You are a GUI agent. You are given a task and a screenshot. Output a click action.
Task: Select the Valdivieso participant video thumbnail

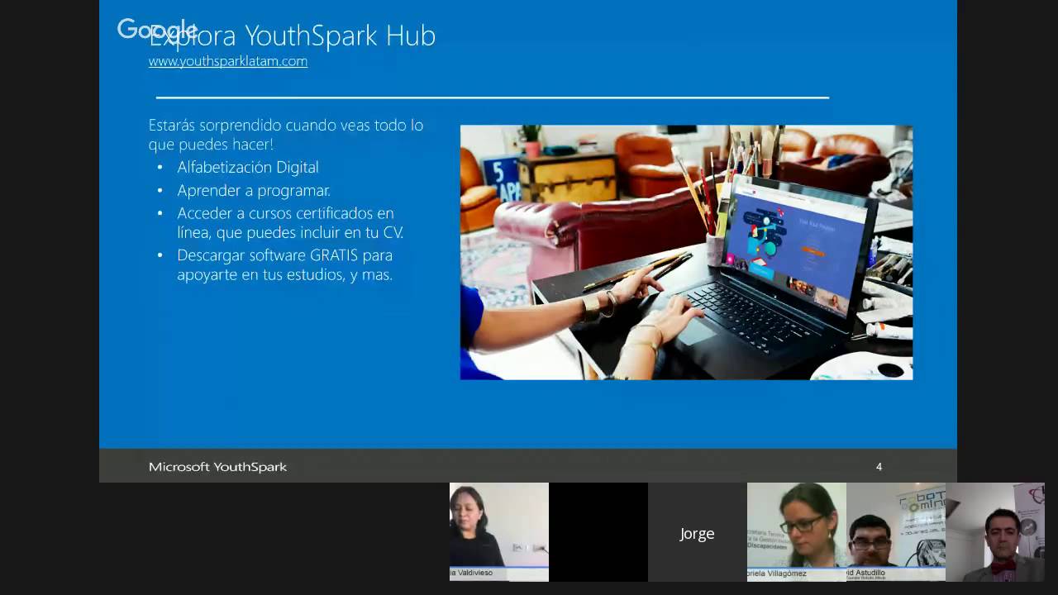pyautogui.click(x=499, y=532)
